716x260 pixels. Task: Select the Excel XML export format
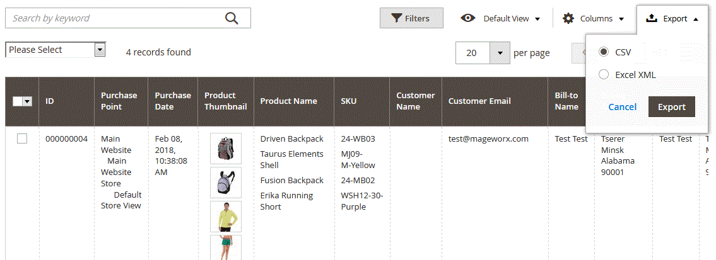click(x=604, y=75)
